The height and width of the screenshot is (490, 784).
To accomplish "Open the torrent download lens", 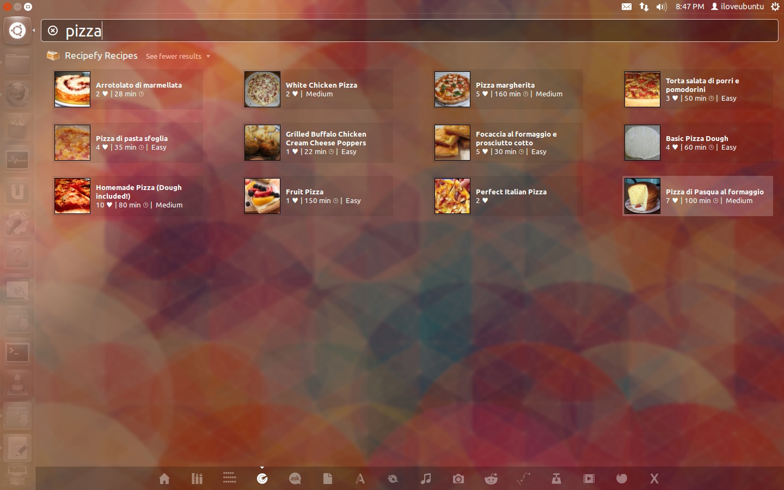I will click(556, 479).
